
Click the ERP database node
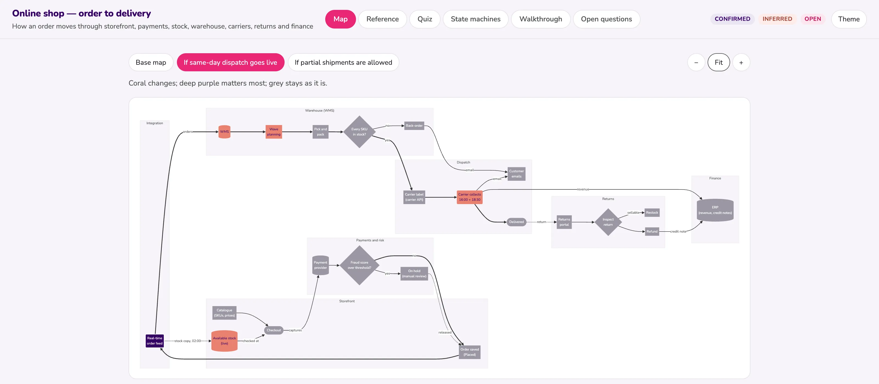coord(715,210)
